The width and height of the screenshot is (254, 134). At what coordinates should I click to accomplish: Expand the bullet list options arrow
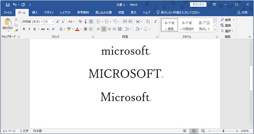click(102, 21)
